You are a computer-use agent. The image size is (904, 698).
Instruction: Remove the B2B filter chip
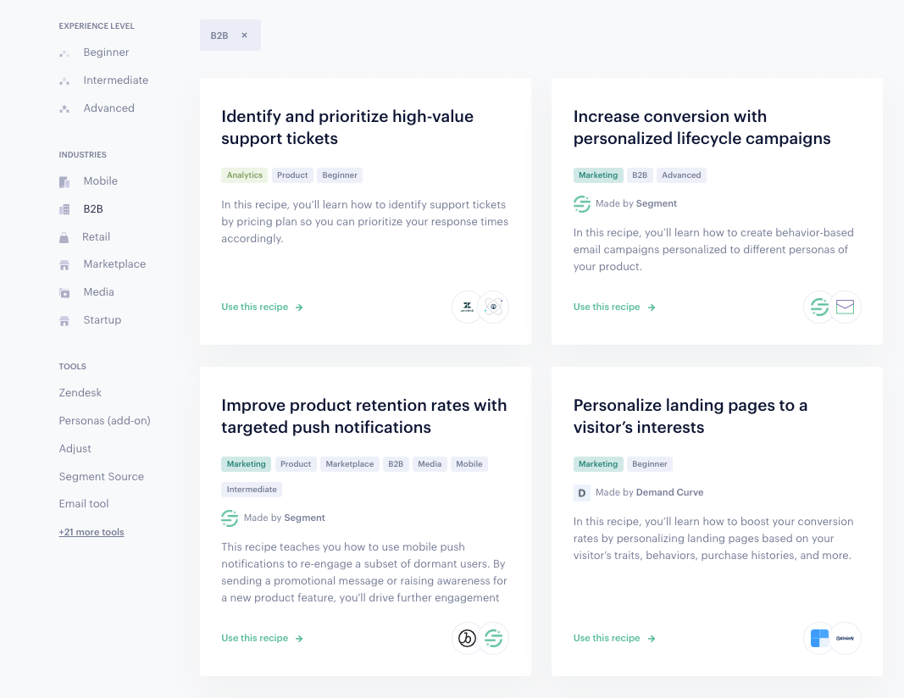(x=245, y=36)
